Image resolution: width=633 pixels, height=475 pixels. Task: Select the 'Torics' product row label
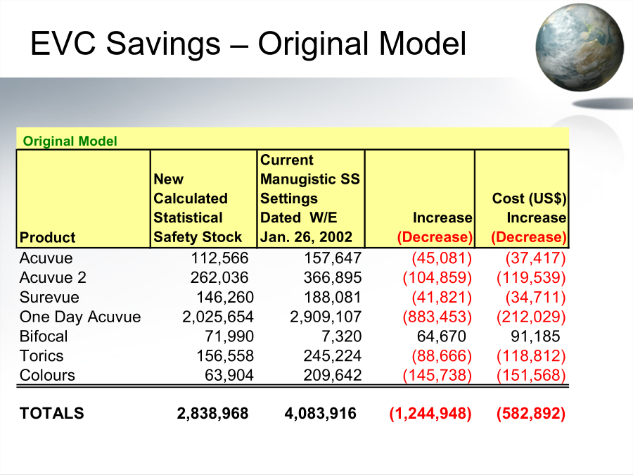point(41,356)
